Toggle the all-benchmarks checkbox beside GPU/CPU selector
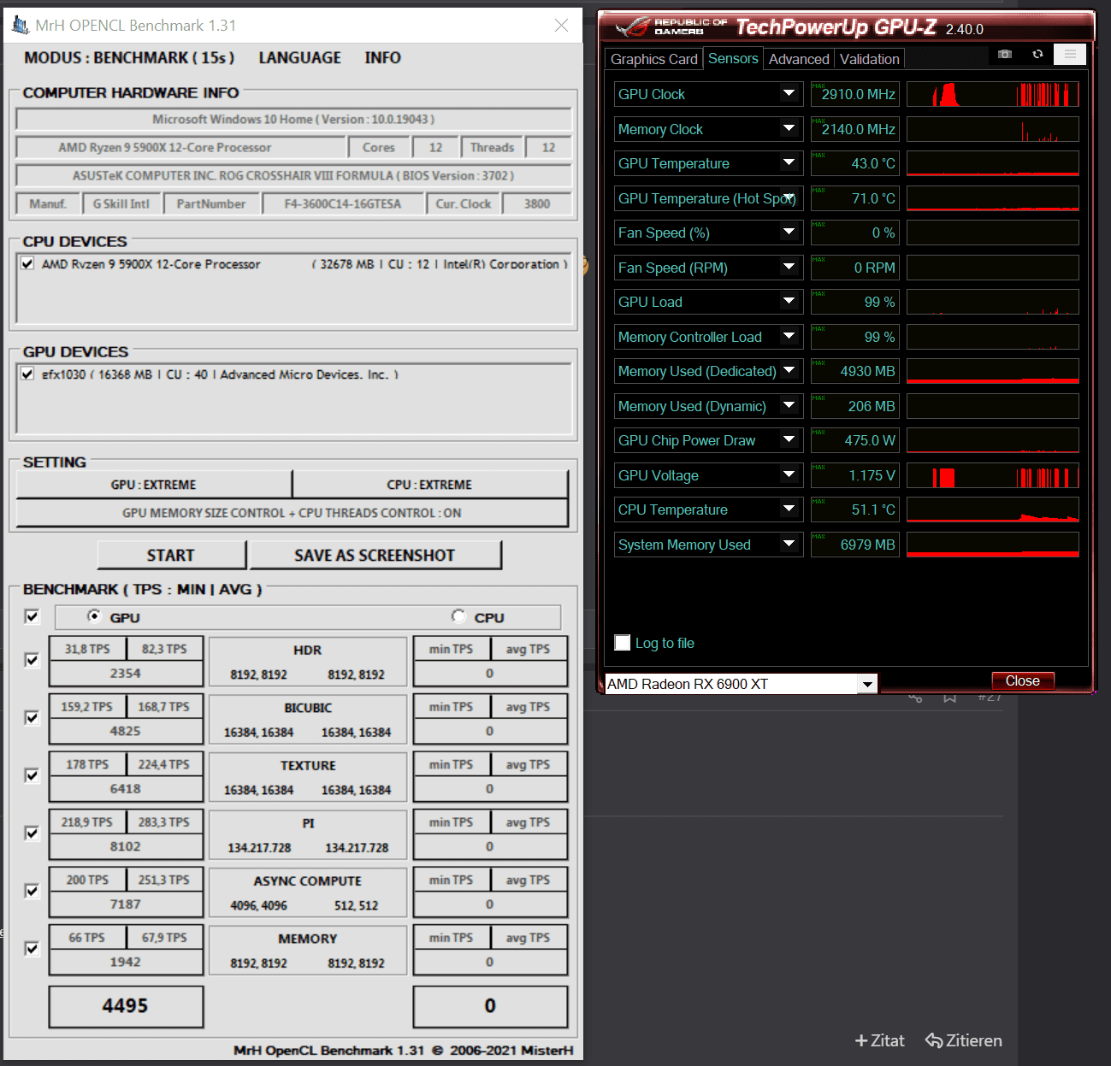 tap(33, 616)
